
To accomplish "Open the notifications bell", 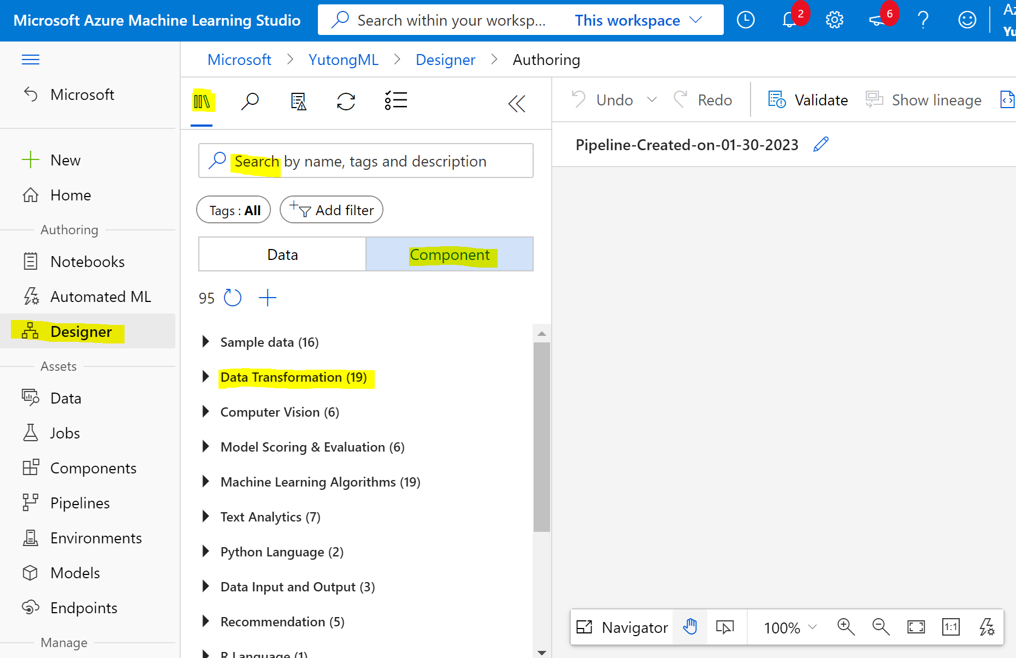I will [789, 20].
